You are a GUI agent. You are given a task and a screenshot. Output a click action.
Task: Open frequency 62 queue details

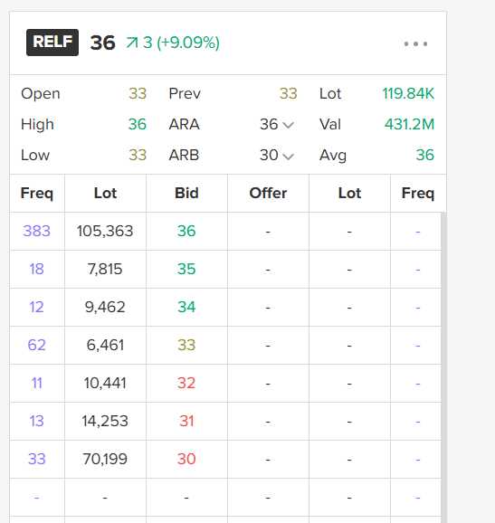pos(37,345)
